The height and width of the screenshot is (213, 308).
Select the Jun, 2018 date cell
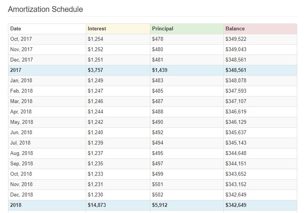[21, 132]
